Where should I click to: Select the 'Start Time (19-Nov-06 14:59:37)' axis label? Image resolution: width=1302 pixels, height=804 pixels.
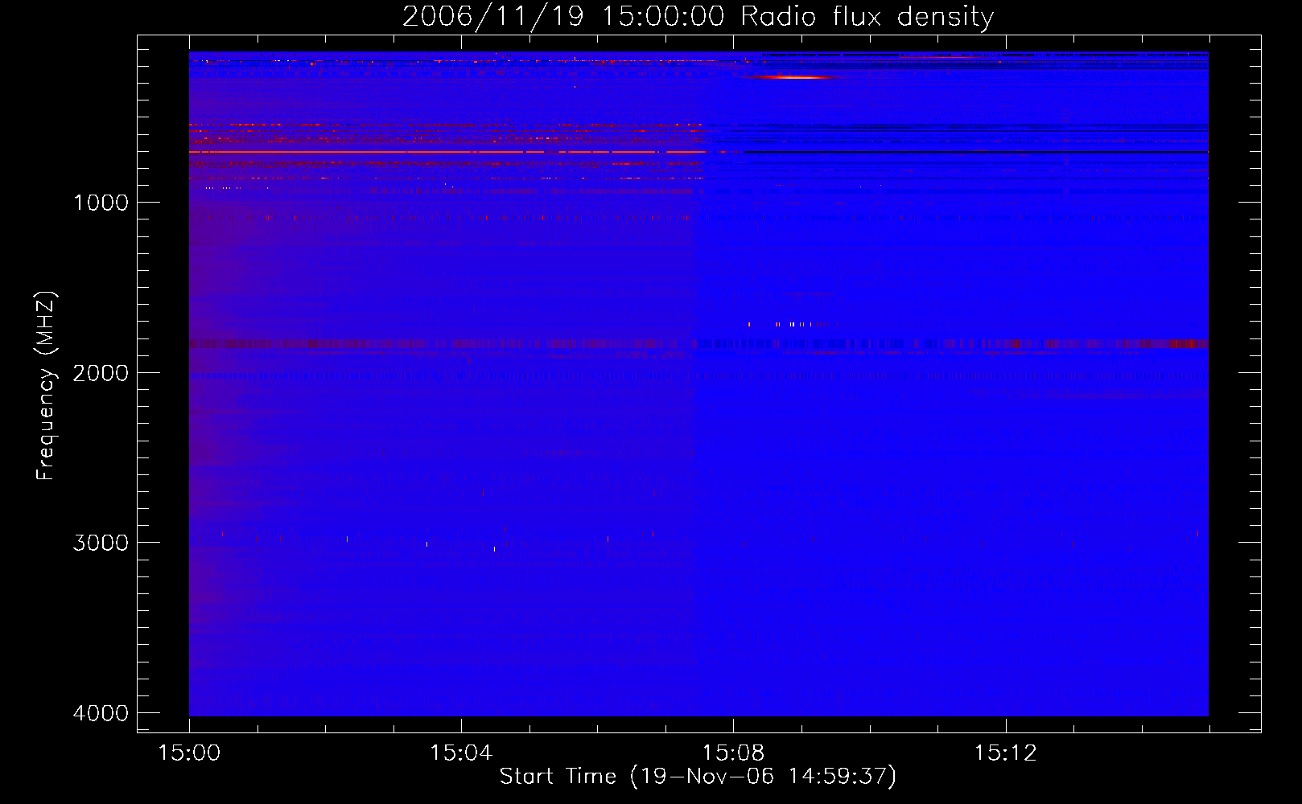pos(698,777)
